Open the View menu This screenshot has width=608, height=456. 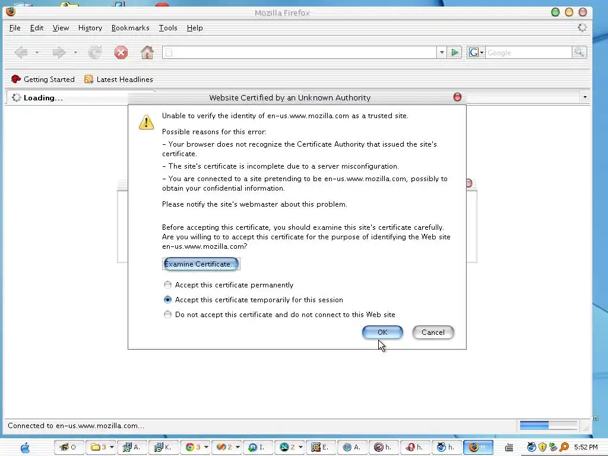pyautogui.click(x=61, y=28)
